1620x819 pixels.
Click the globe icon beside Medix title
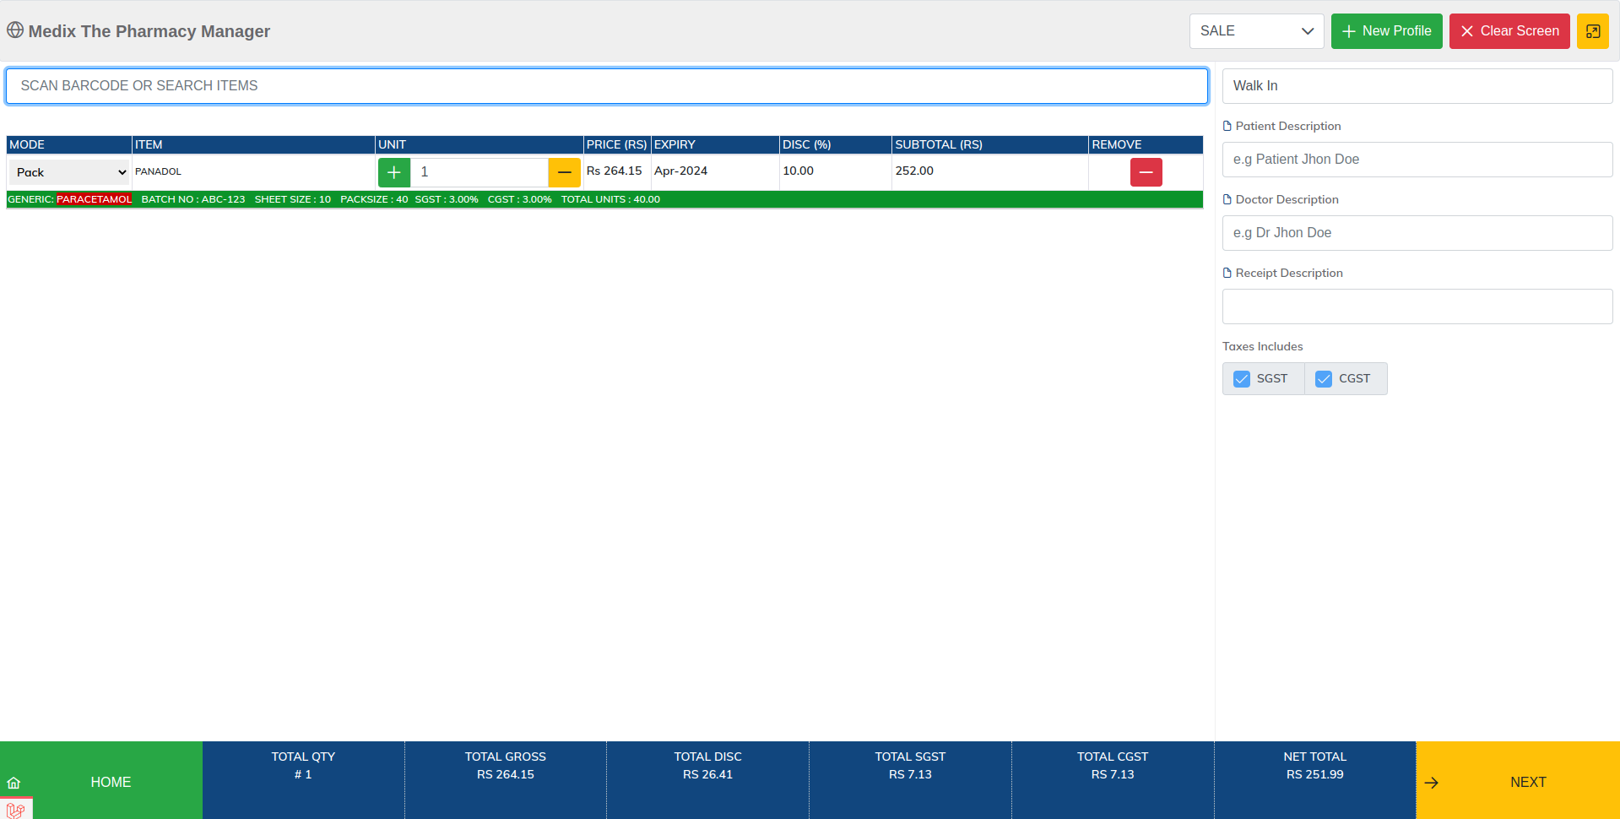coord(15,30)
